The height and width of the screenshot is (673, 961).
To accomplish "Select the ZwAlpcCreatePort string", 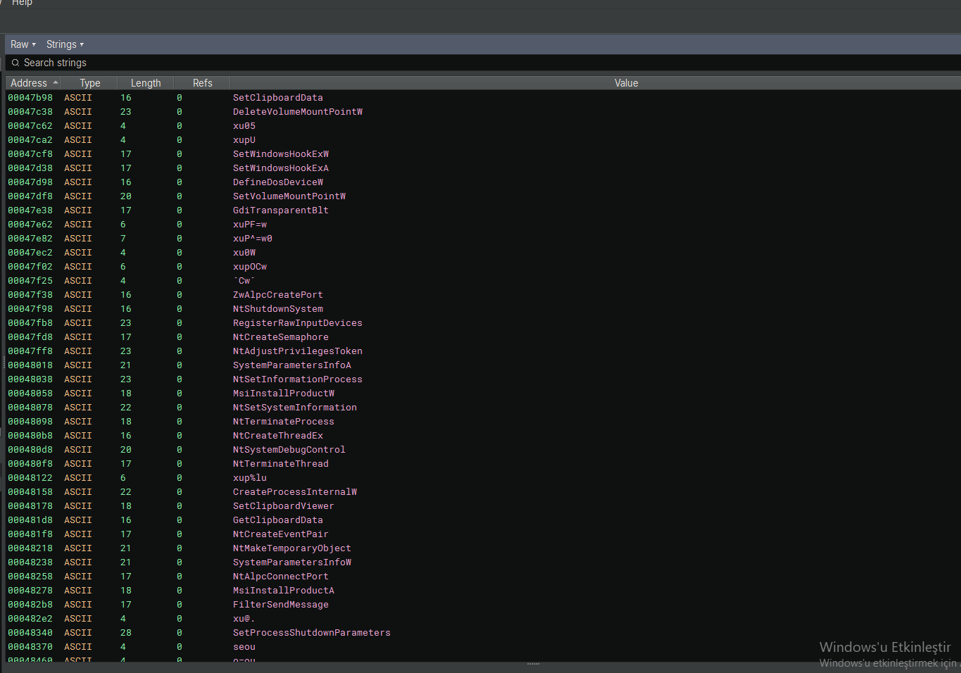I will click(x=278, y=295).
